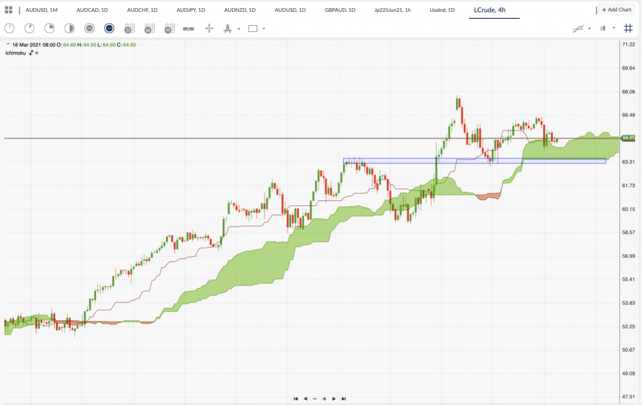The image size is (642, 405).
Task: Click the Add Chart button
Action: pyautogui.click(x=616, y=10)
